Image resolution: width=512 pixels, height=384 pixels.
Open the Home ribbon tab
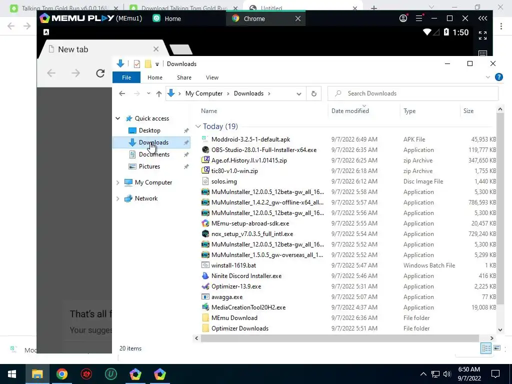tap(155, 77)
